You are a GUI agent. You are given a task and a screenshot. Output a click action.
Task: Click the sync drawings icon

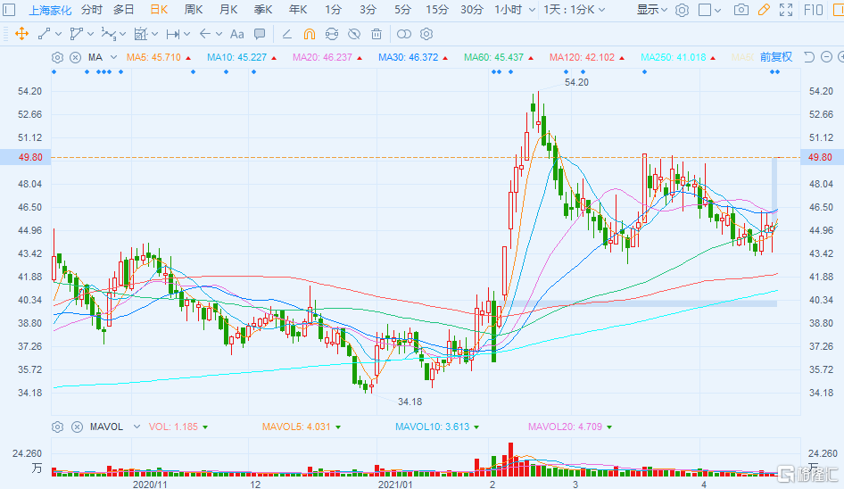[332, 34]
